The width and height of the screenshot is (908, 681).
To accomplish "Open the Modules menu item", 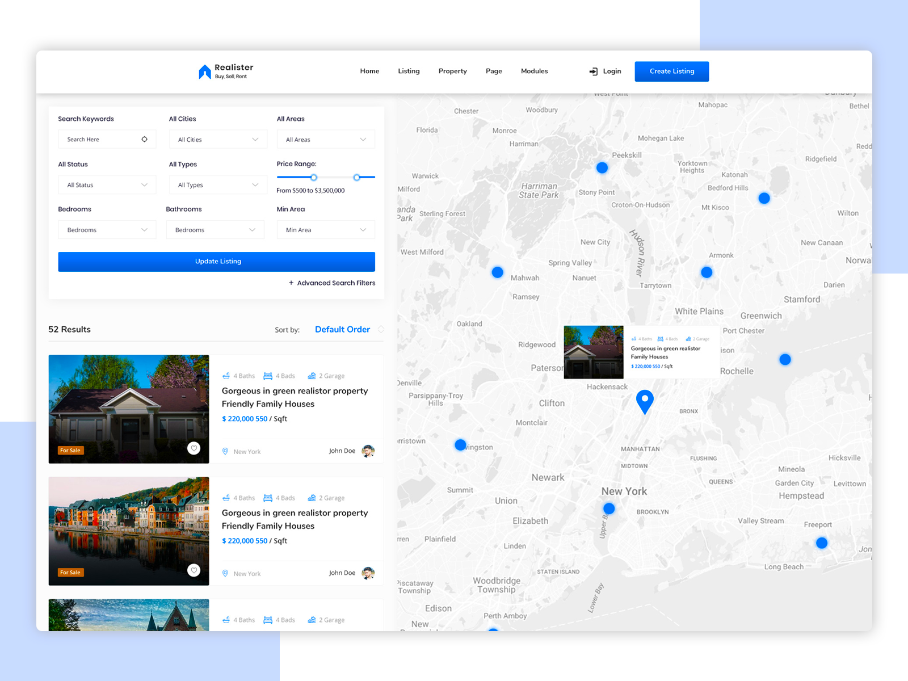I will pos(534,72).
